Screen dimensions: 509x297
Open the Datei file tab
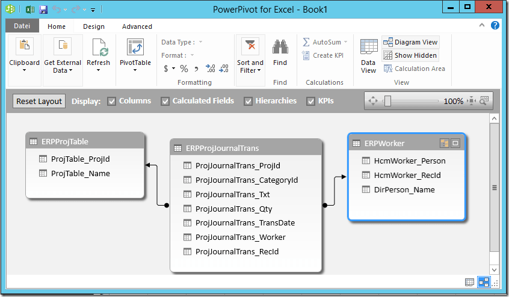tap(22, 26)
